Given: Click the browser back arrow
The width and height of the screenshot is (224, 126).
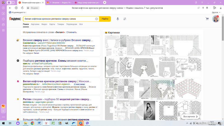Looking at the screenshot, I should coord(10,8).
